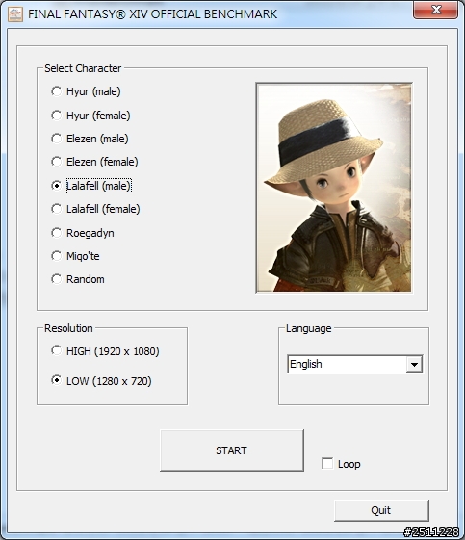Open the Language dropdown arrow
The width and height of the screenshot is (465, 540).
click(x=414, y=364)
